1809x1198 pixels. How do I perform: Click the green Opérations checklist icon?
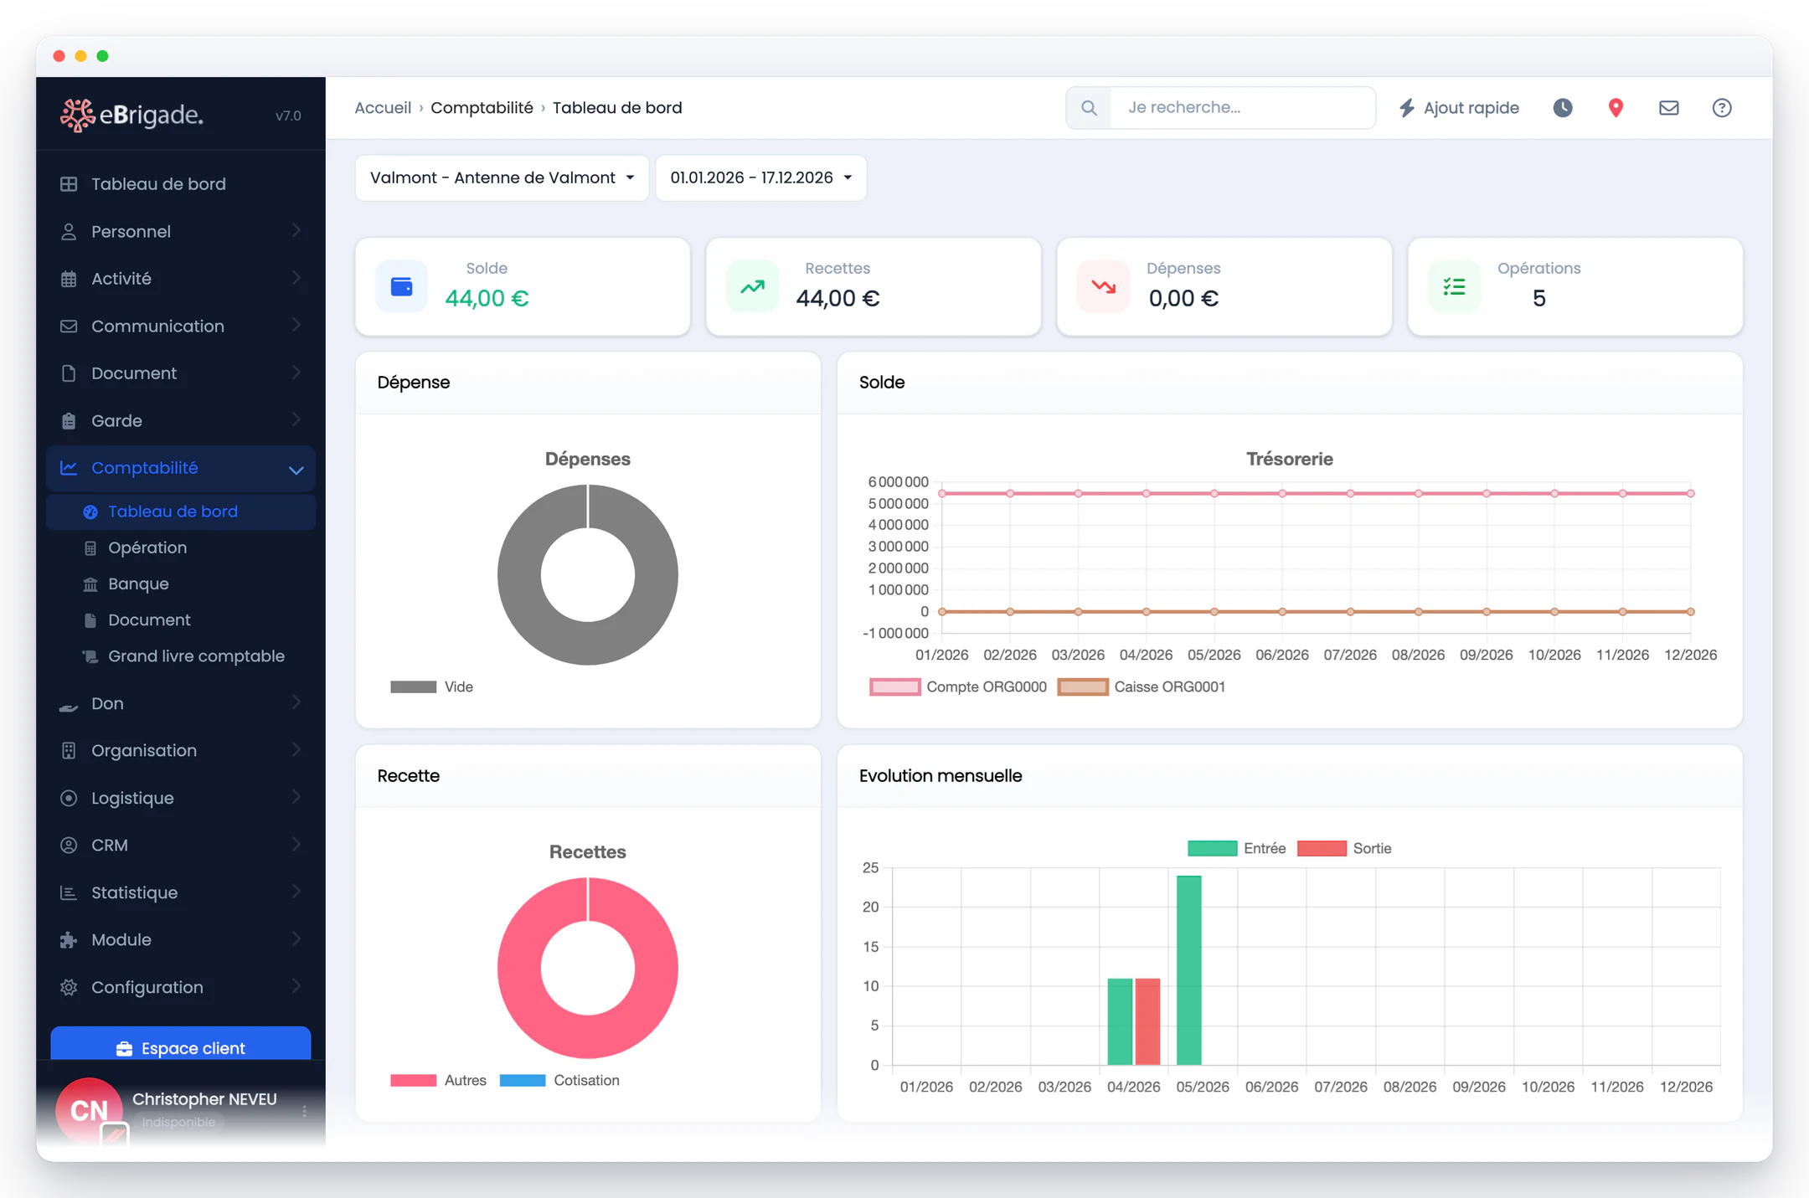(x=1455, y=287)
